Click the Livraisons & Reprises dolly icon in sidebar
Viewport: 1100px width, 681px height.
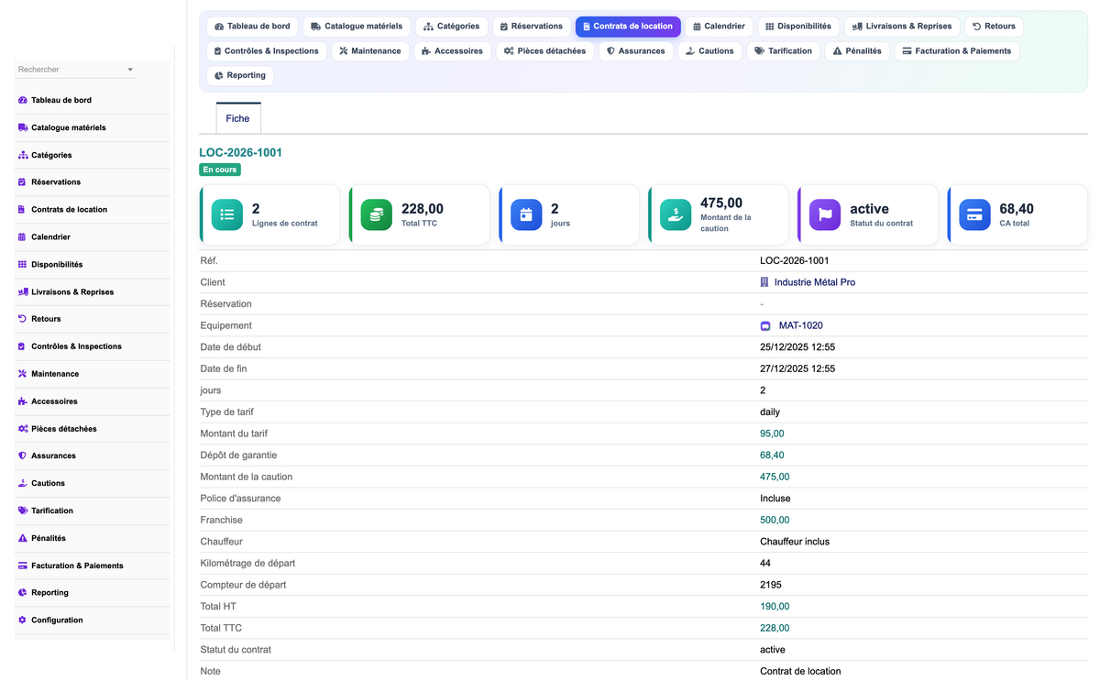coord(22,291)
